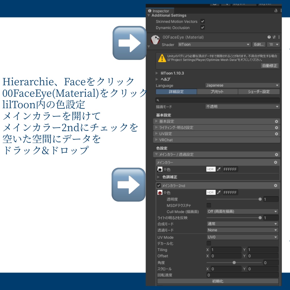Click the FFFFFF color field of メインカラー2nd
This screenshot has height=290, width=290.
pyautogui.click(x=230, y=192)
